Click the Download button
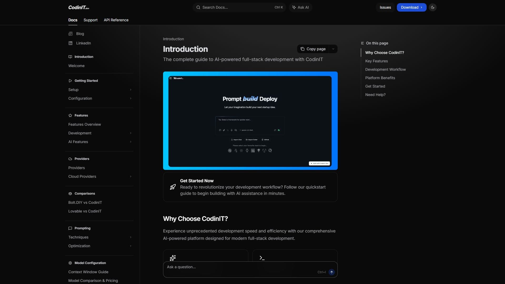Viewport: 505px width, 284px height. (x=412, y=7)
